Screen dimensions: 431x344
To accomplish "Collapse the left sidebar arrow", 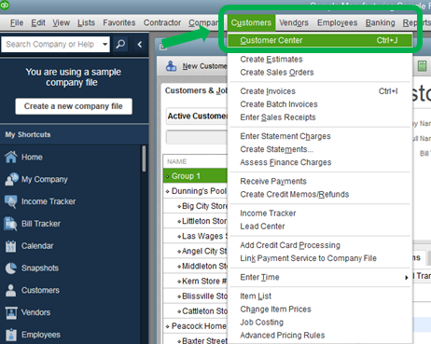I will click(140, 45).
